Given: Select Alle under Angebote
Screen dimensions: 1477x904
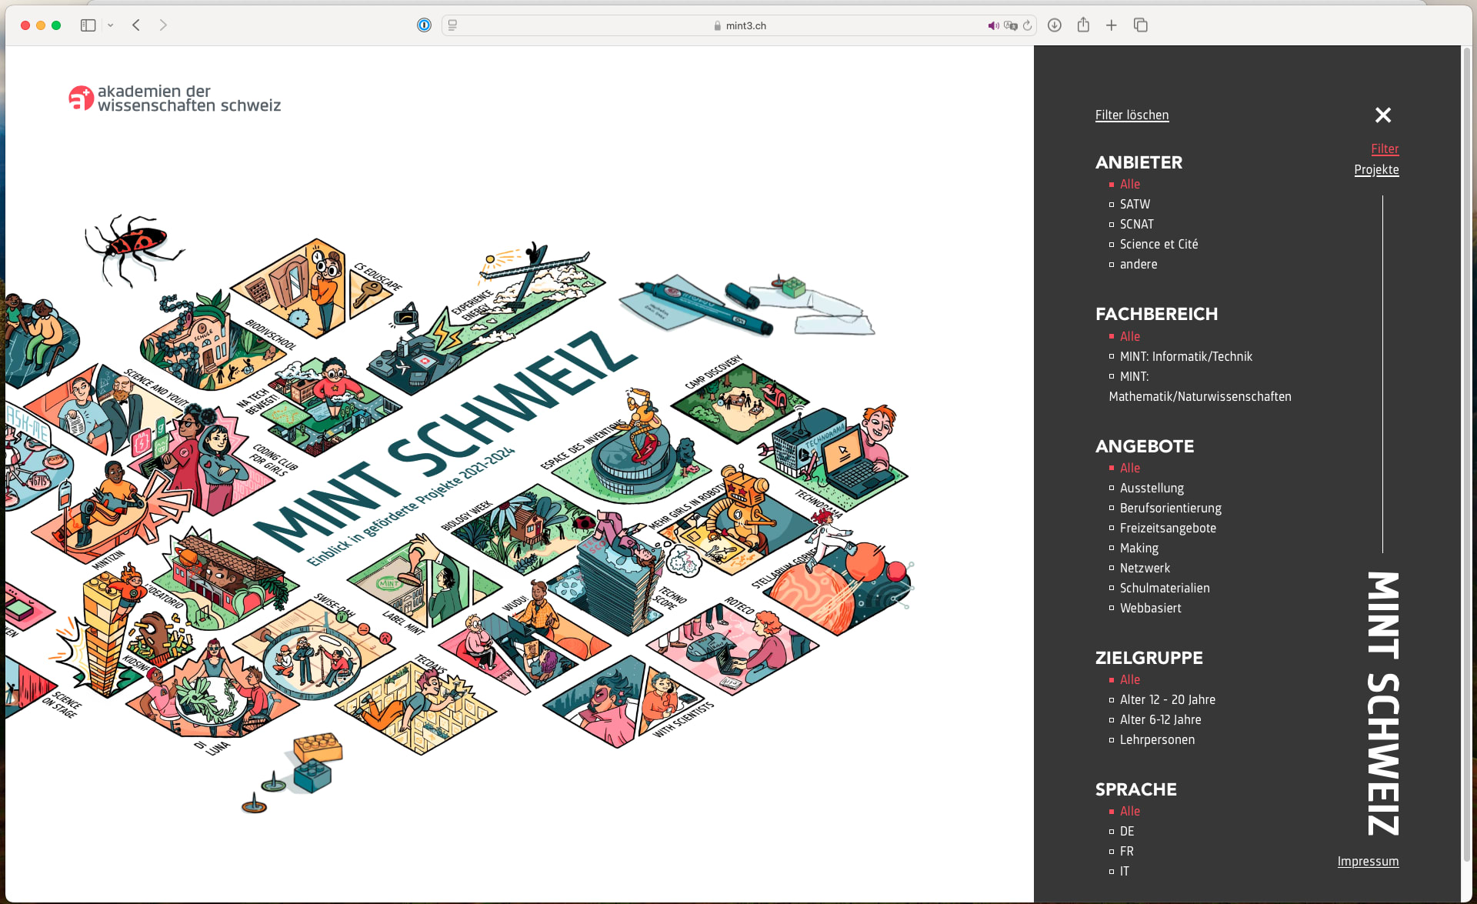Looking at the screenshot, I should coord(1129,468).
